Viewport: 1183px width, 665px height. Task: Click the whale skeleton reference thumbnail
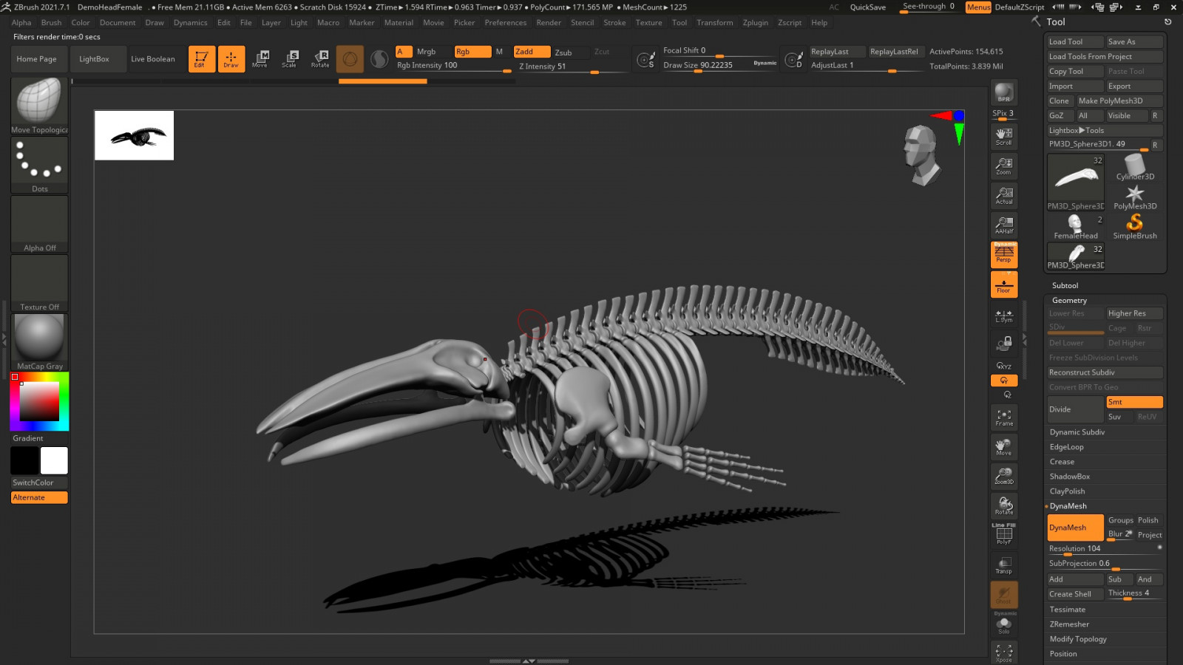point(134,136)
